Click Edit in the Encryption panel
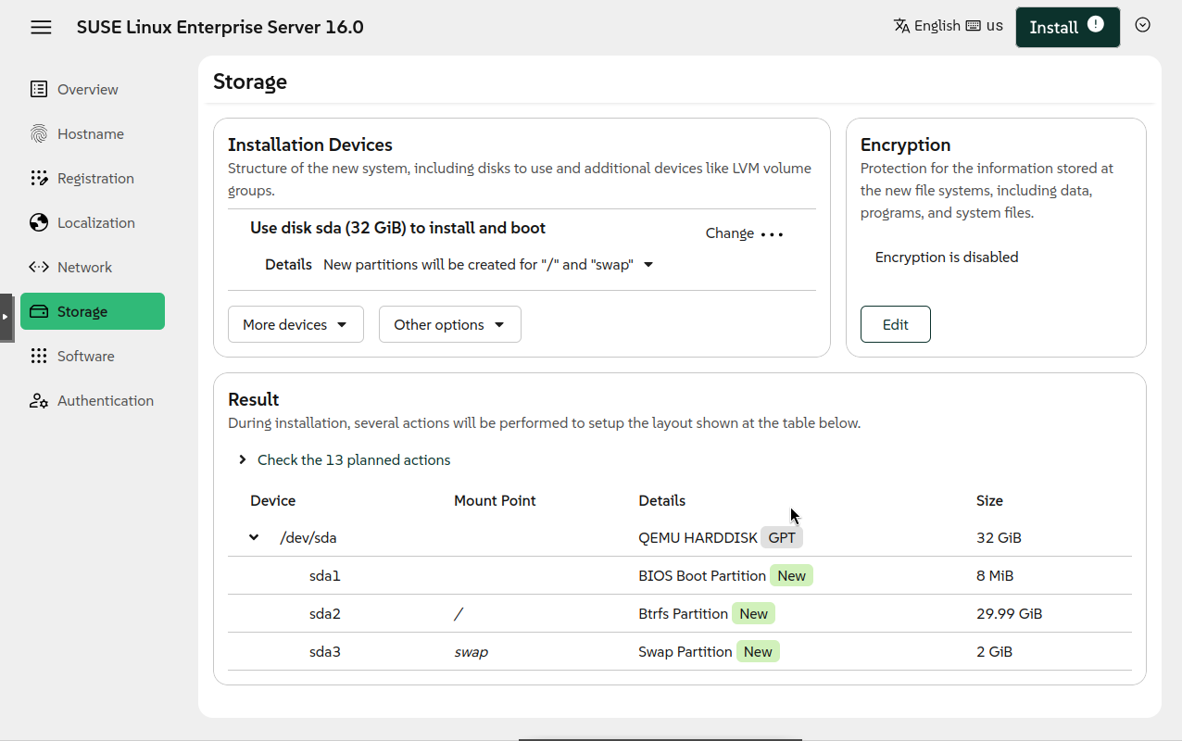Image resolution: width=1182 pixels, height=741 pixels. (x=895, y=324)
